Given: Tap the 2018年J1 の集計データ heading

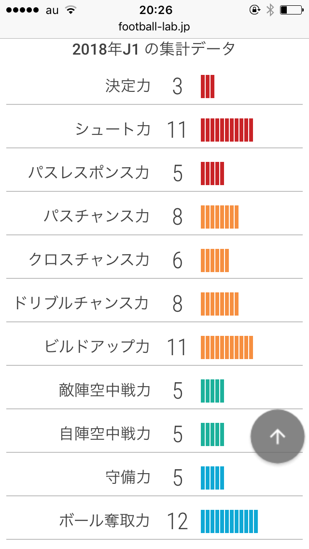Looking at the screenshot, I should click(154, 49).
